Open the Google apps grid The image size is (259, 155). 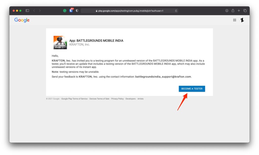point(234,20)
